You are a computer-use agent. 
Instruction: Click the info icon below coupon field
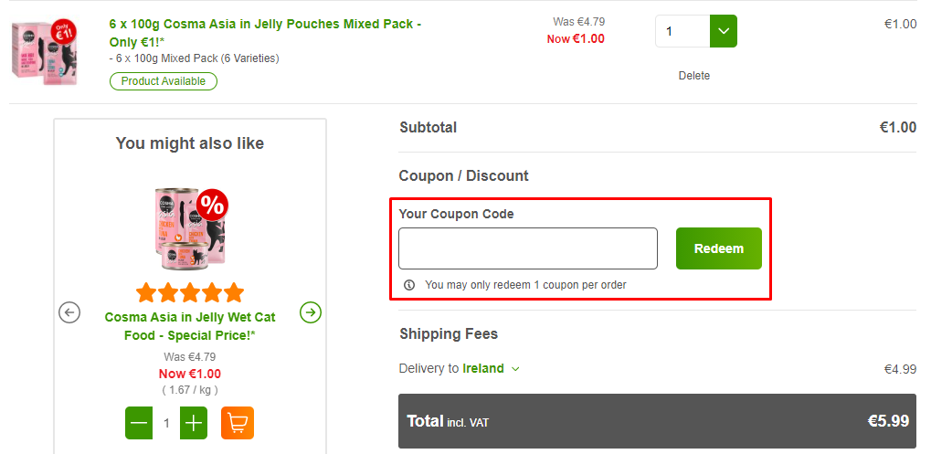point(408,285)
